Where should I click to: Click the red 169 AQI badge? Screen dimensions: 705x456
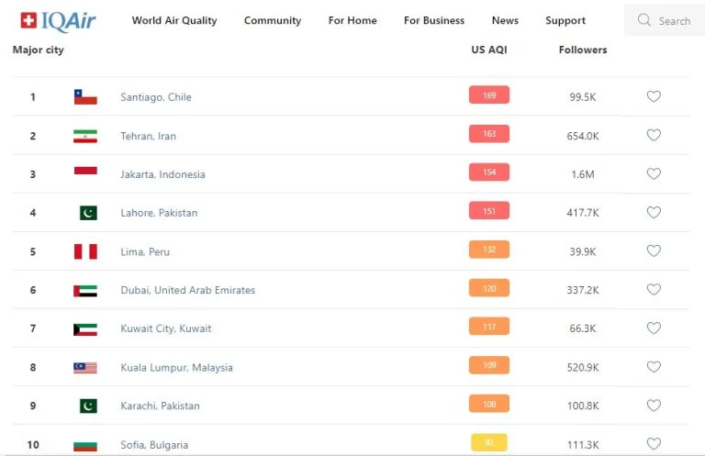[489, 95]
